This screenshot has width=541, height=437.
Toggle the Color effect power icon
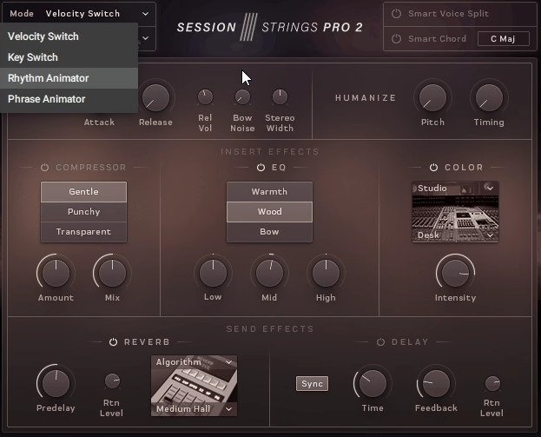(x=433, y=168)
